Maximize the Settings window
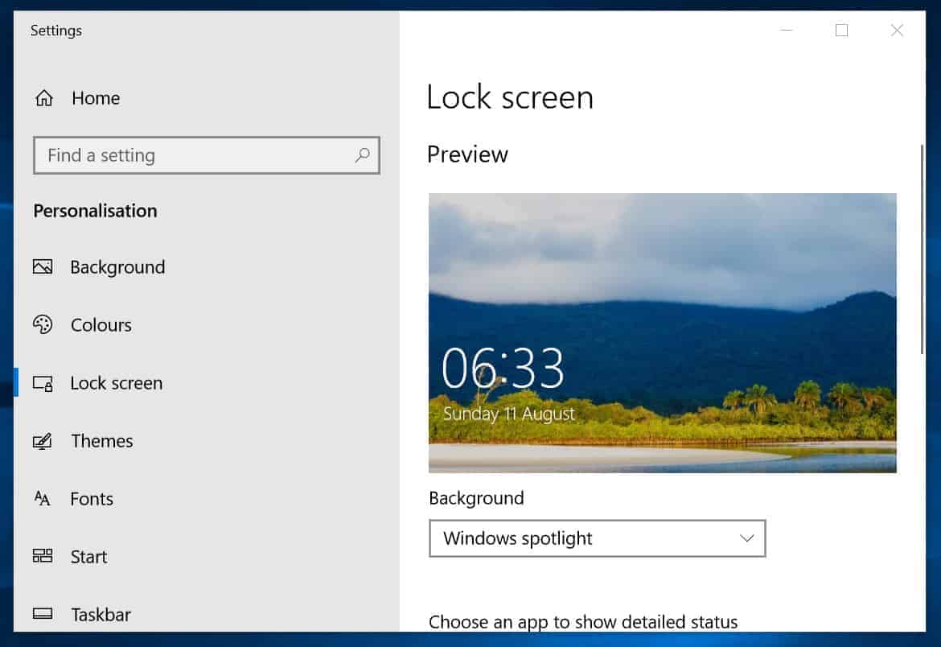The image size is (941, 647). (x=841, y=30)
